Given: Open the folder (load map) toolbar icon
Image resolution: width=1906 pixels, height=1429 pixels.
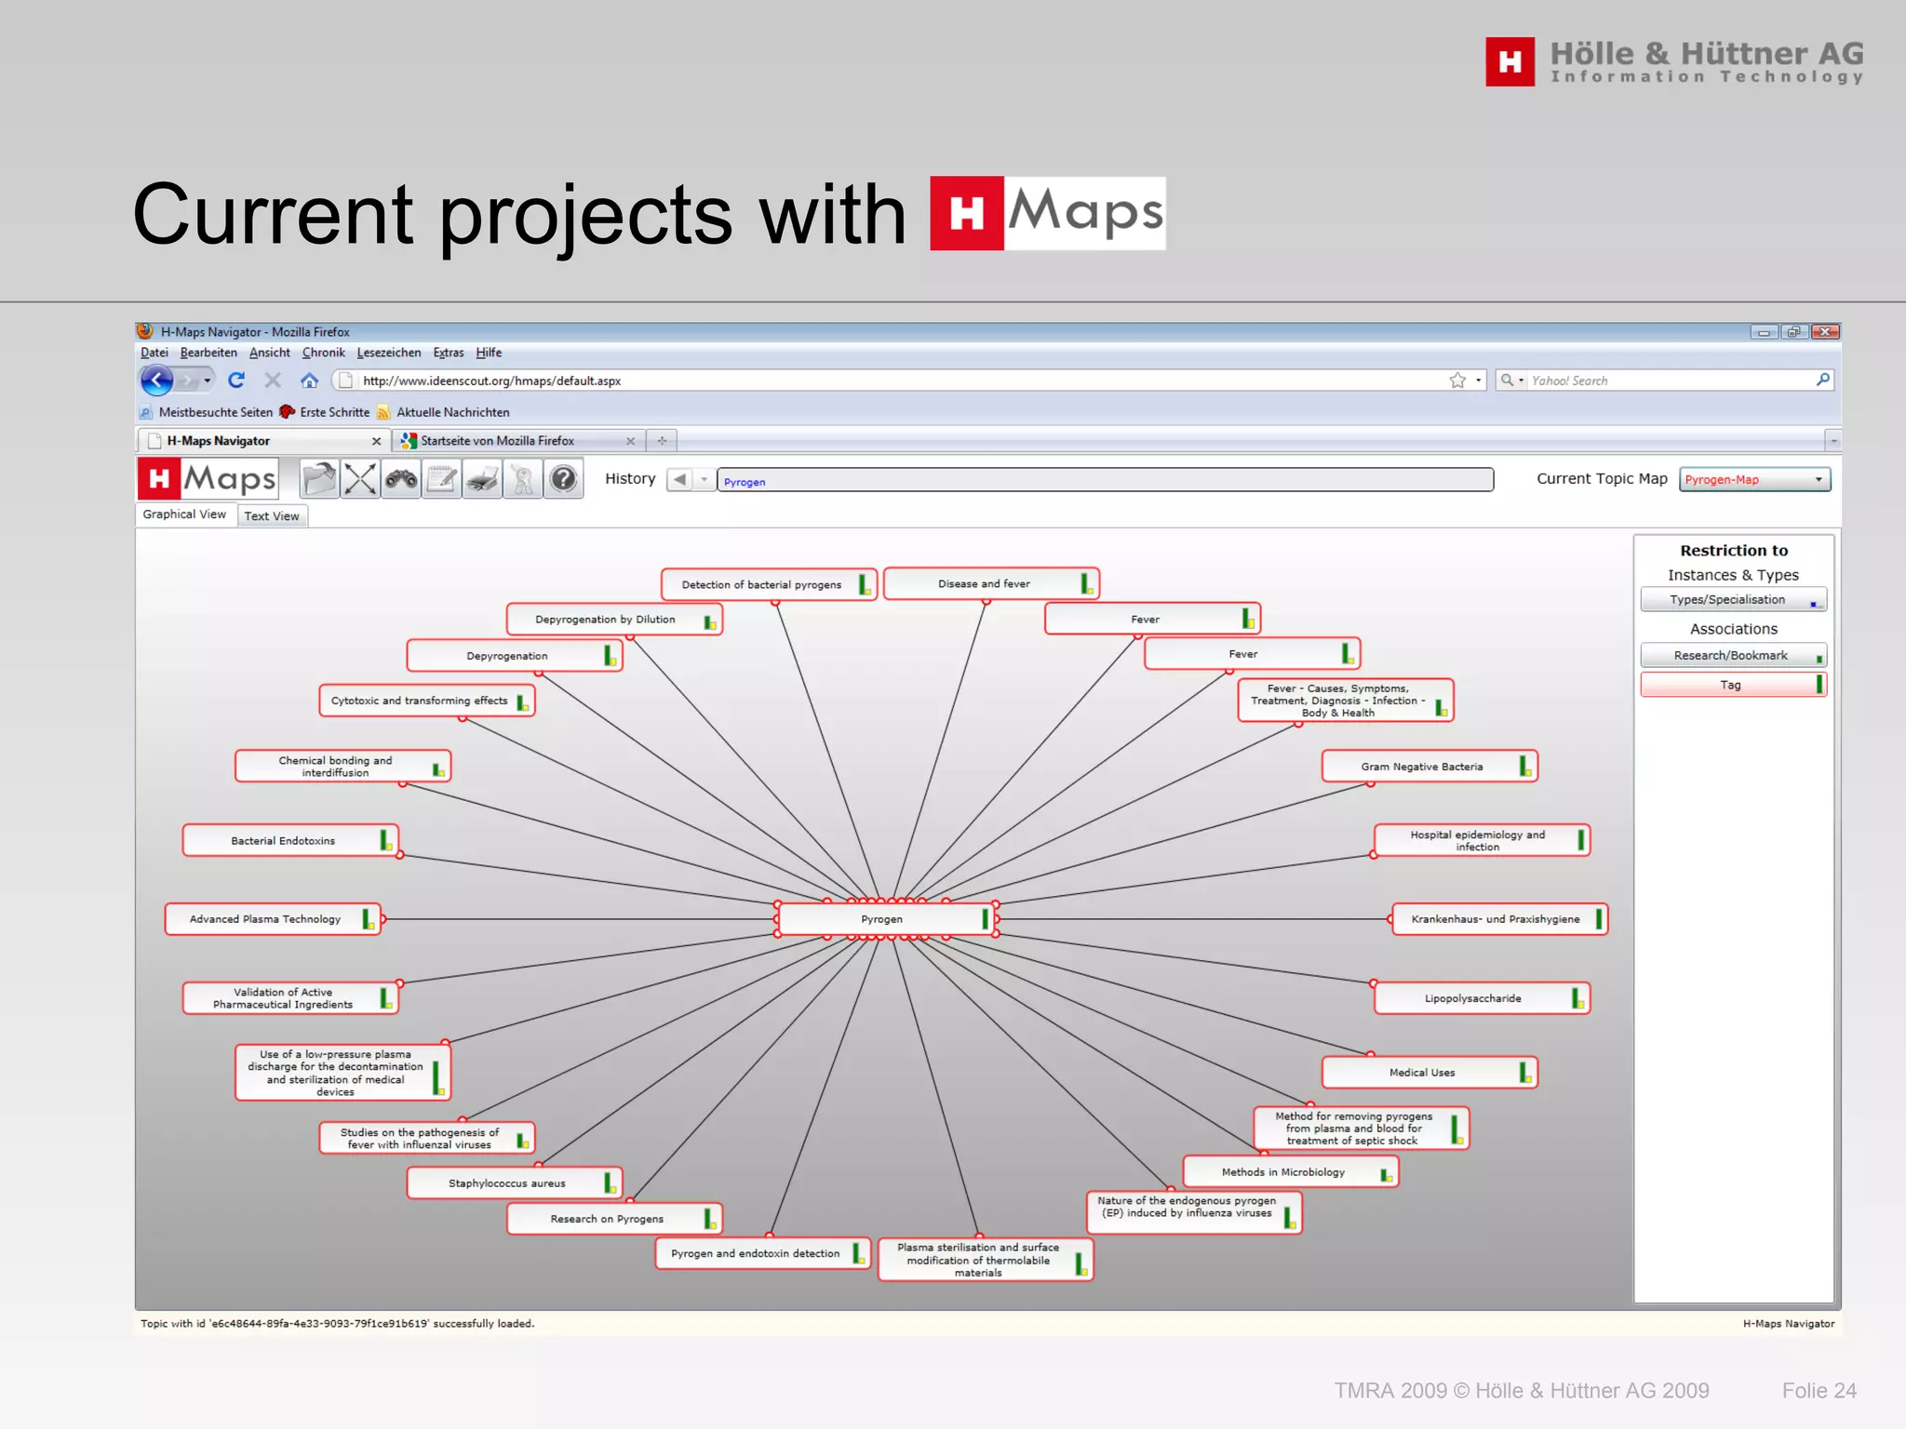Looking at the screenshot, I should tap(319, 479).
